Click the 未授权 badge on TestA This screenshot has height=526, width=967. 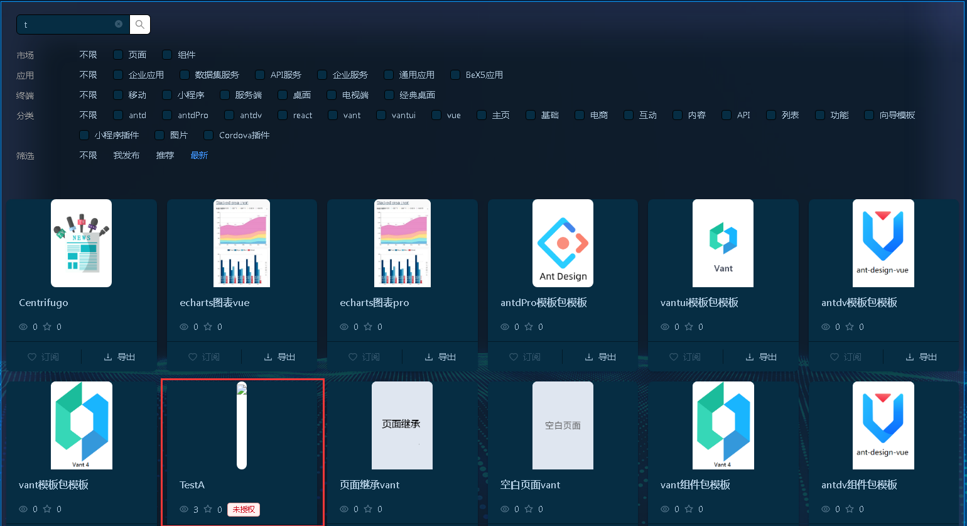click(x=244, y=509)
